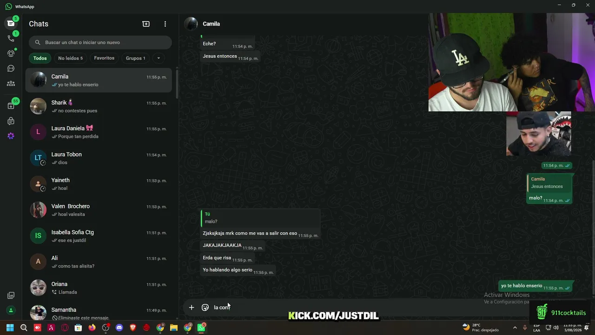Image resolution: width=595 pixels, height=335 pixels.
Task: Open the Chats three-dot menu
Action: tap(165, 24)
